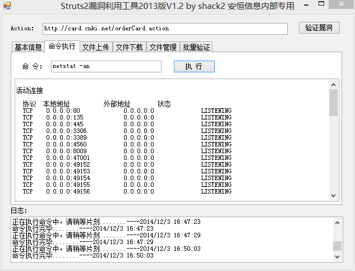355x271 pixels.
Task: Click the local address 0.0.0.0:49155
Action: pos(68,185)
